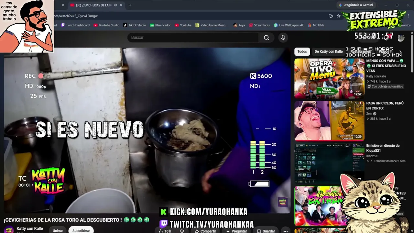Click the Buscar search field

click(193, 38)
